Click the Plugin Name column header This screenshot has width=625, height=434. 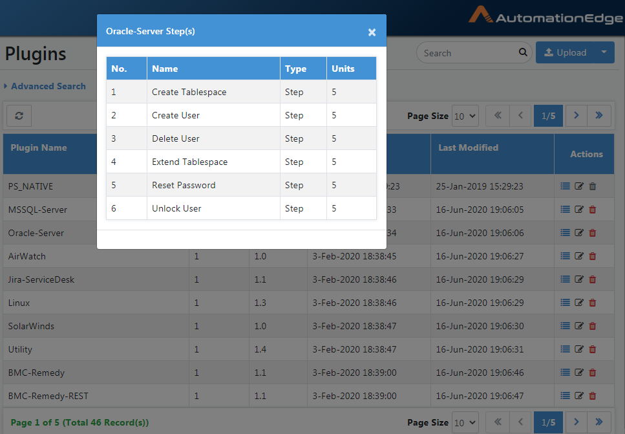pos(39,147)
